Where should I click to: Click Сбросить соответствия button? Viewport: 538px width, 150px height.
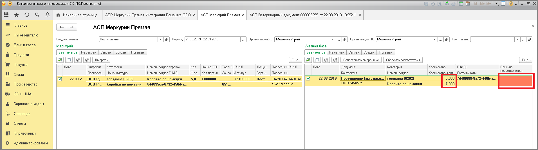(x=403, y=60)
